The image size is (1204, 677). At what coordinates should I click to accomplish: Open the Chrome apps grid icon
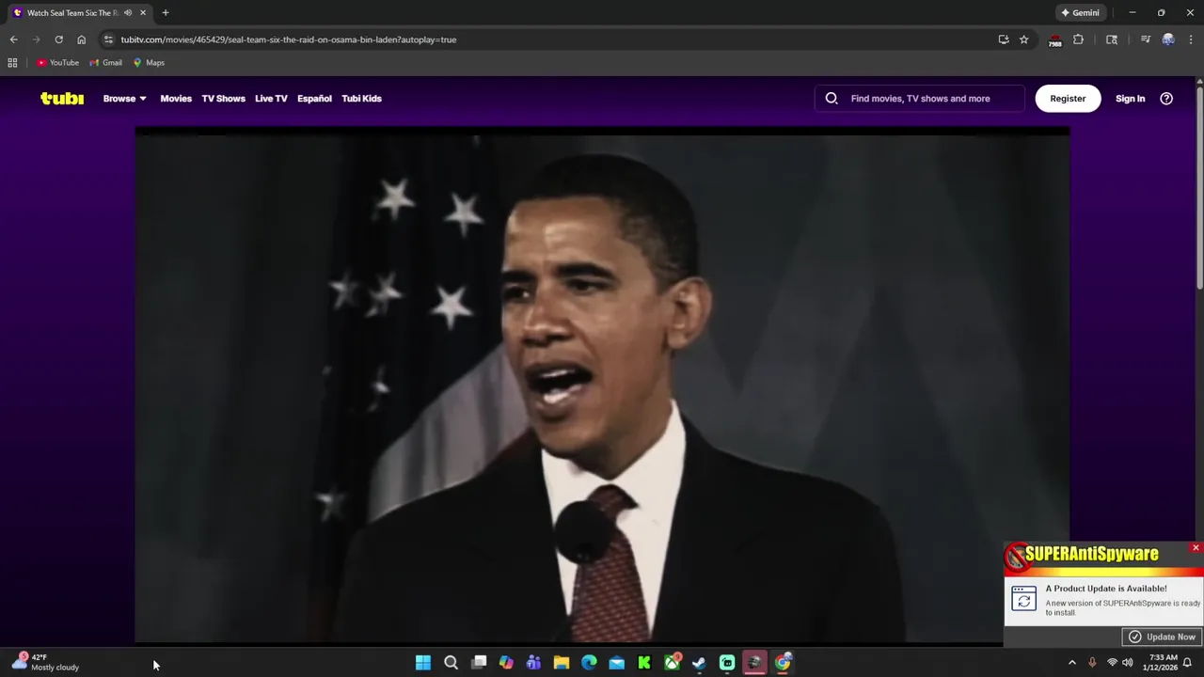(12, 63)
